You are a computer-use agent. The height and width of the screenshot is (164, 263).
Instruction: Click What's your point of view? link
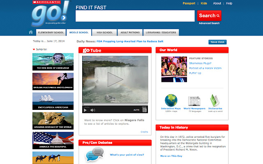coord(127,155)
